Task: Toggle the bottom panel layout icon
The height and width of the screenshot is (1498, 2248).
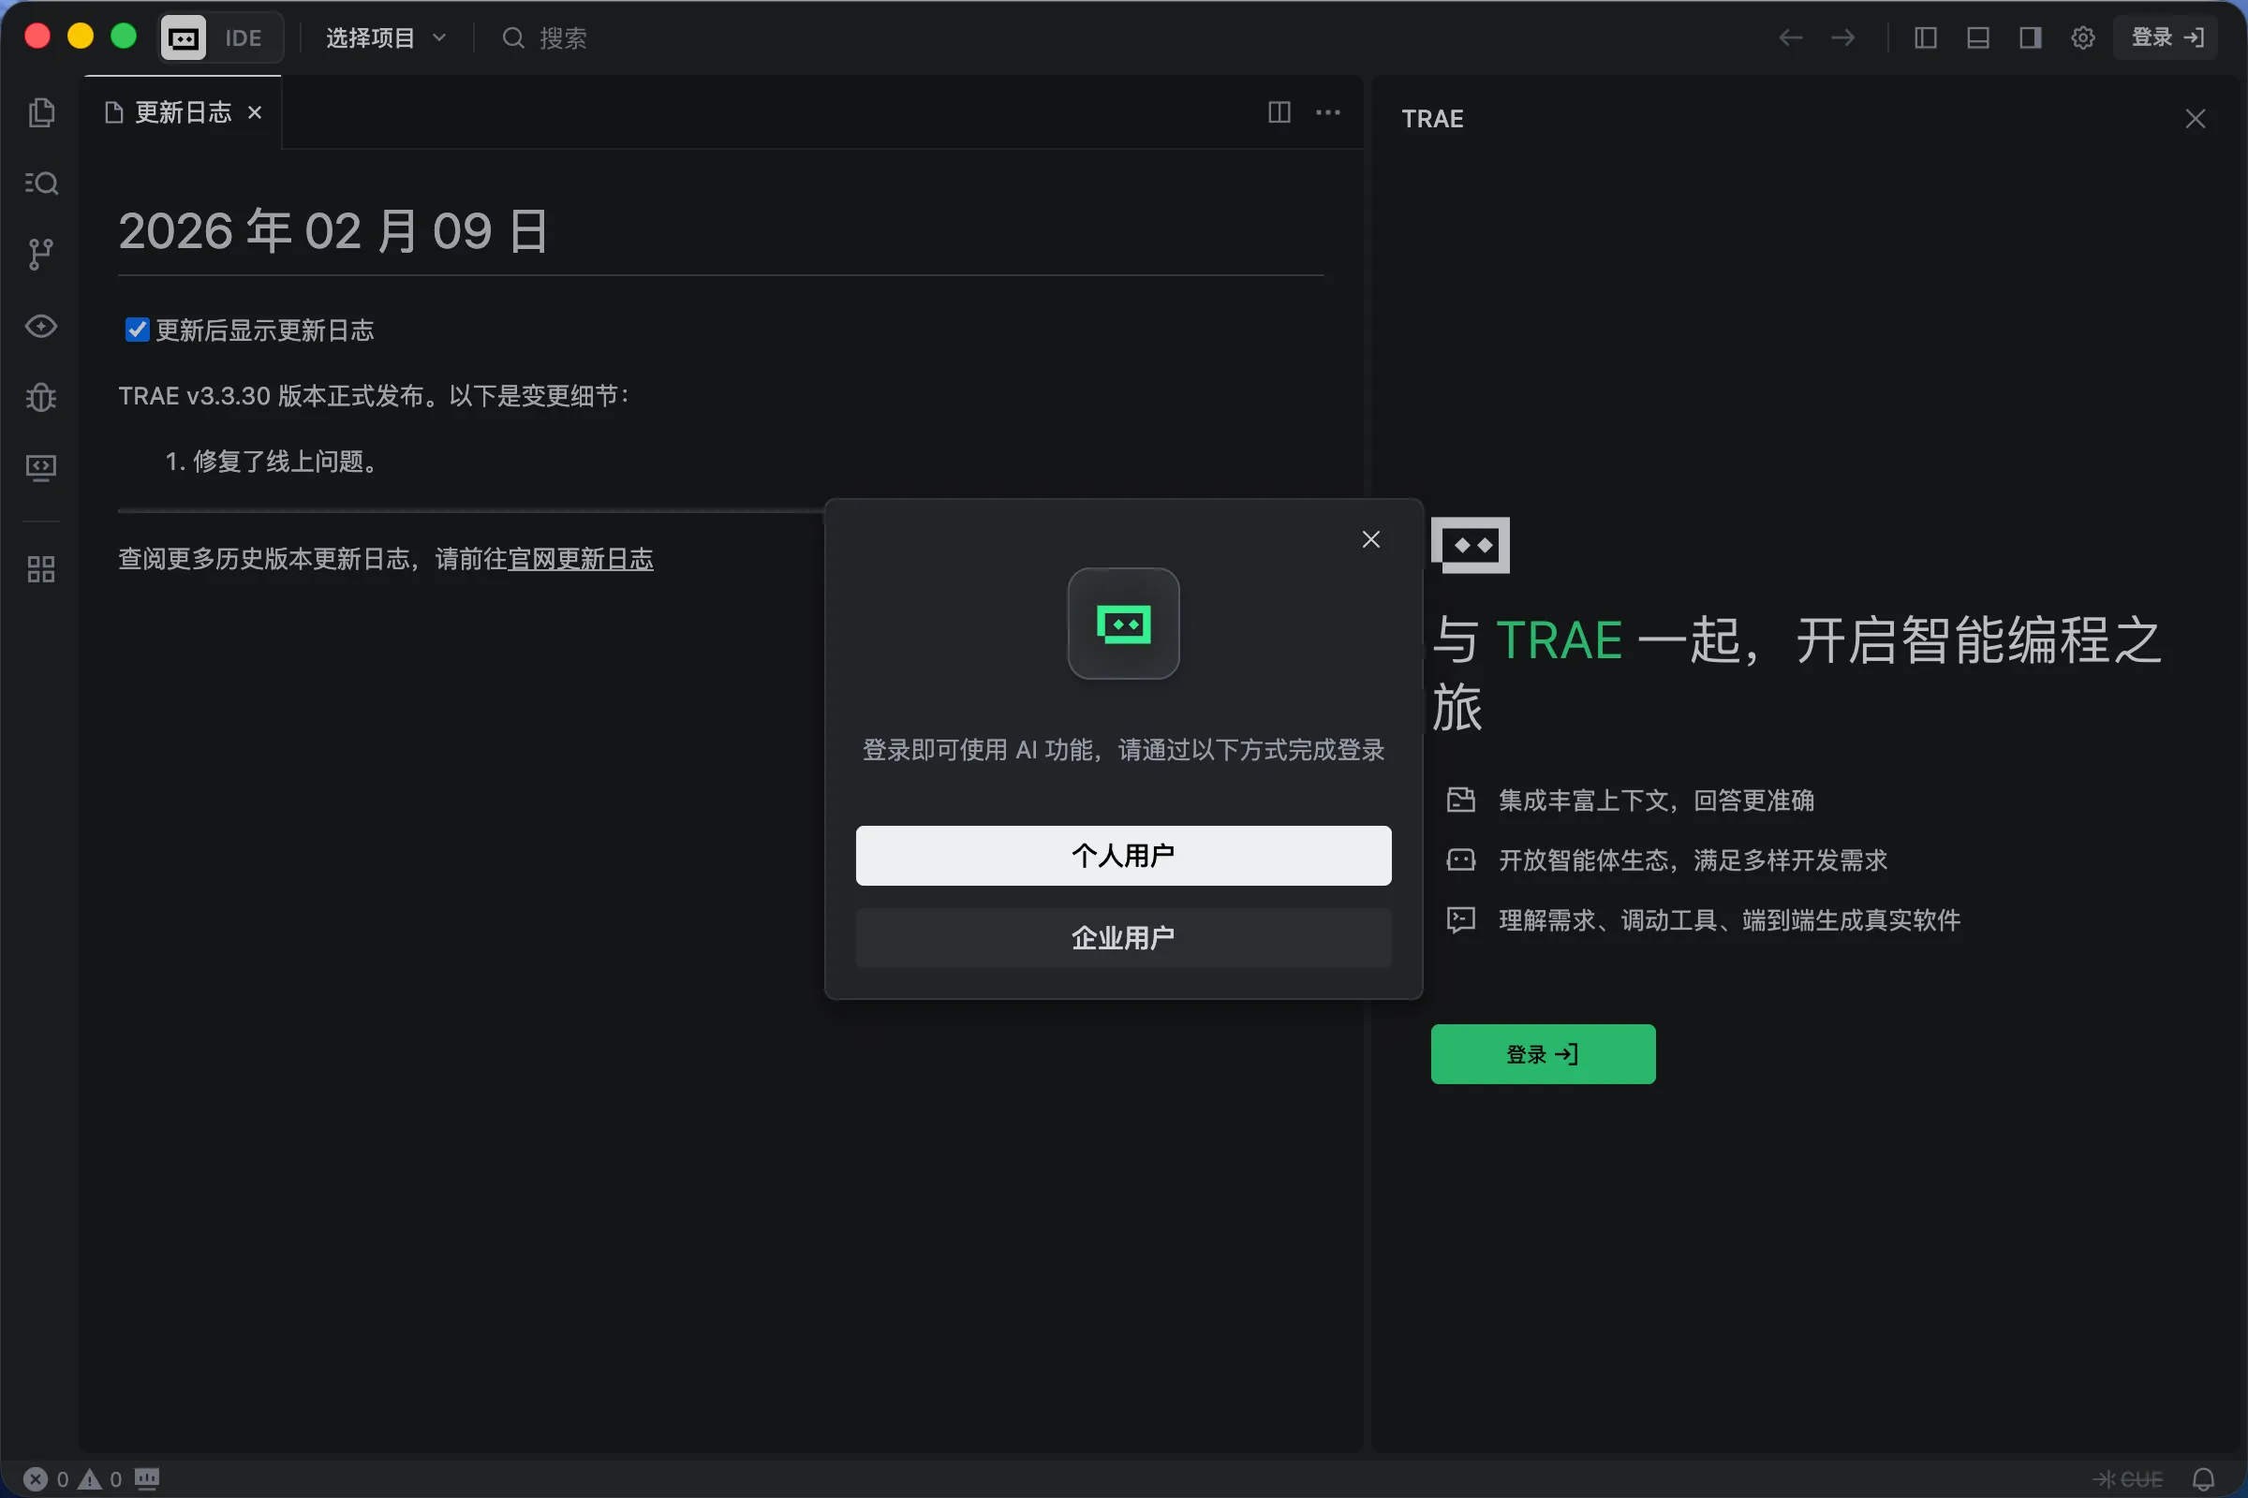Action: [1978, 38]
